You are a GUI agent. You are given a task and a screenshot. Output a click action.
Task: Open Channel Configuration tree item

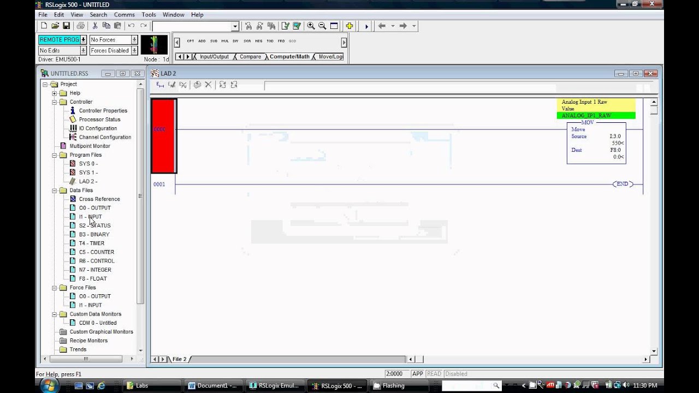click(x=105, y=138)
